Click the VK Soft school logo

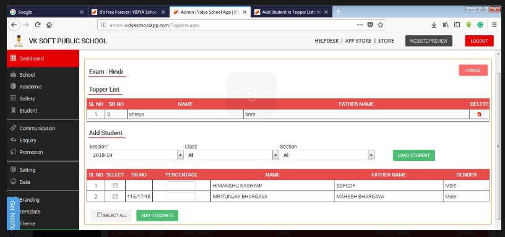(x=19, y=41)
